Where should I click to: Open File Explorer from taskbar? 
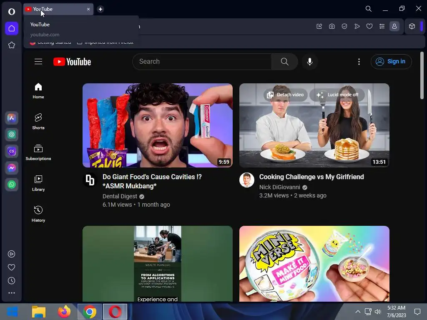(x=39, y=312)
